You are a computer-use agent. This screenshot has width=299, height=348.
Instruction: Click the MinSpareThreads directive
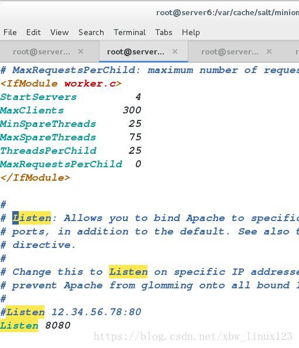[48, 124]
